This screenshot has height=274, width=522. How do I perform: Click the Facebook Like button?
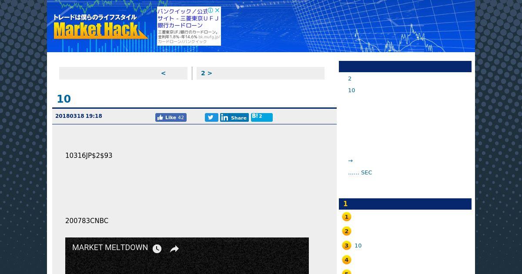click(171, 117)
